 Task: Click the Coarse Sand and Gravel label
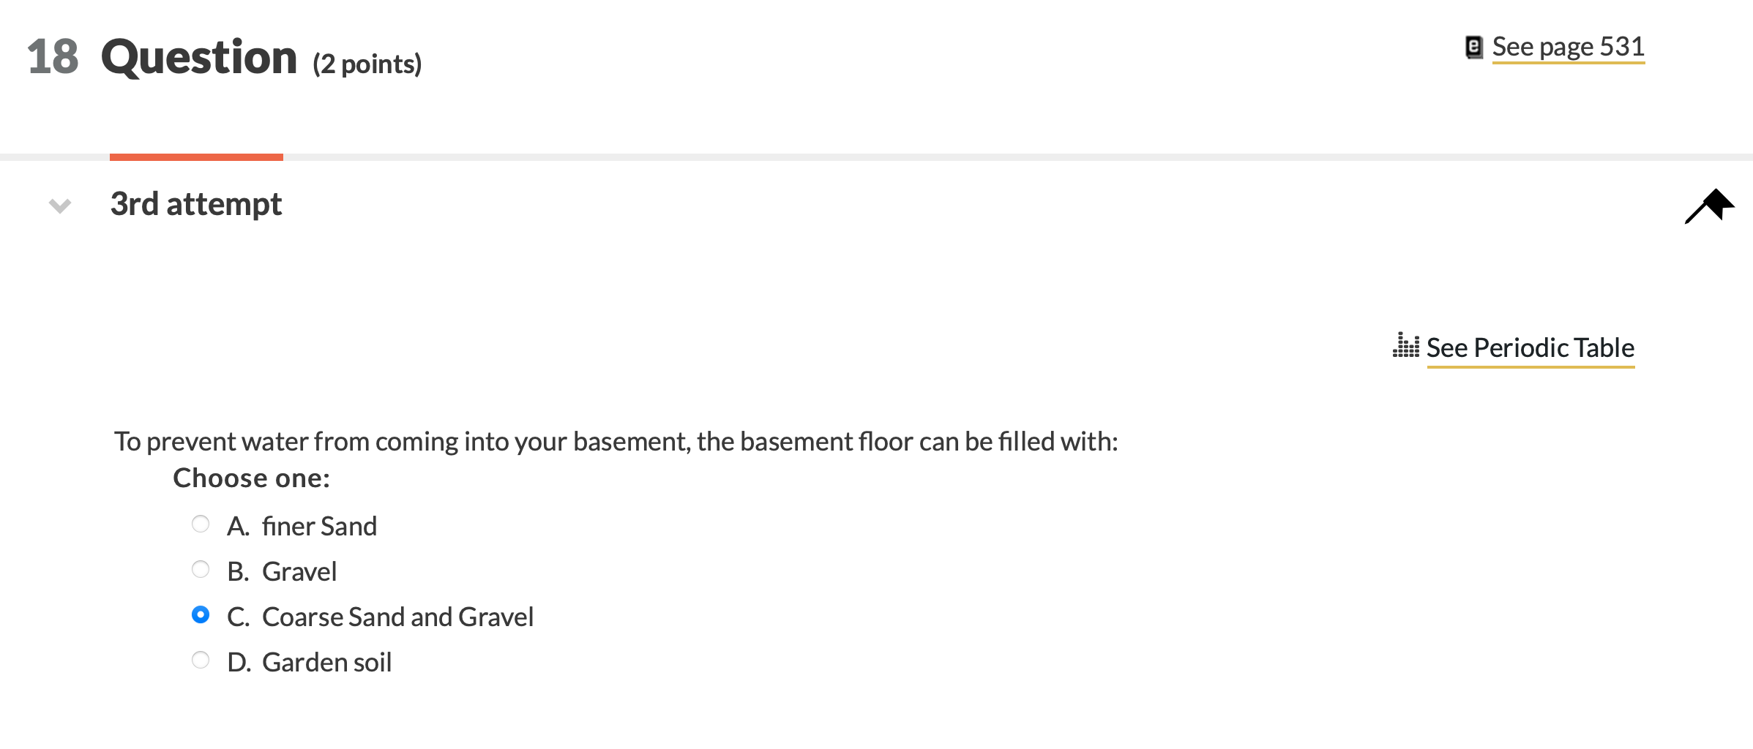point(398,617)
